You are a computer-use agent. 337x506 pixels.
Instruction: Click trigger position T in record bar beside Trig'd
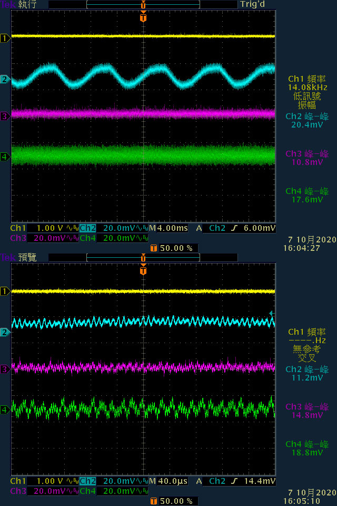[143, 5]
